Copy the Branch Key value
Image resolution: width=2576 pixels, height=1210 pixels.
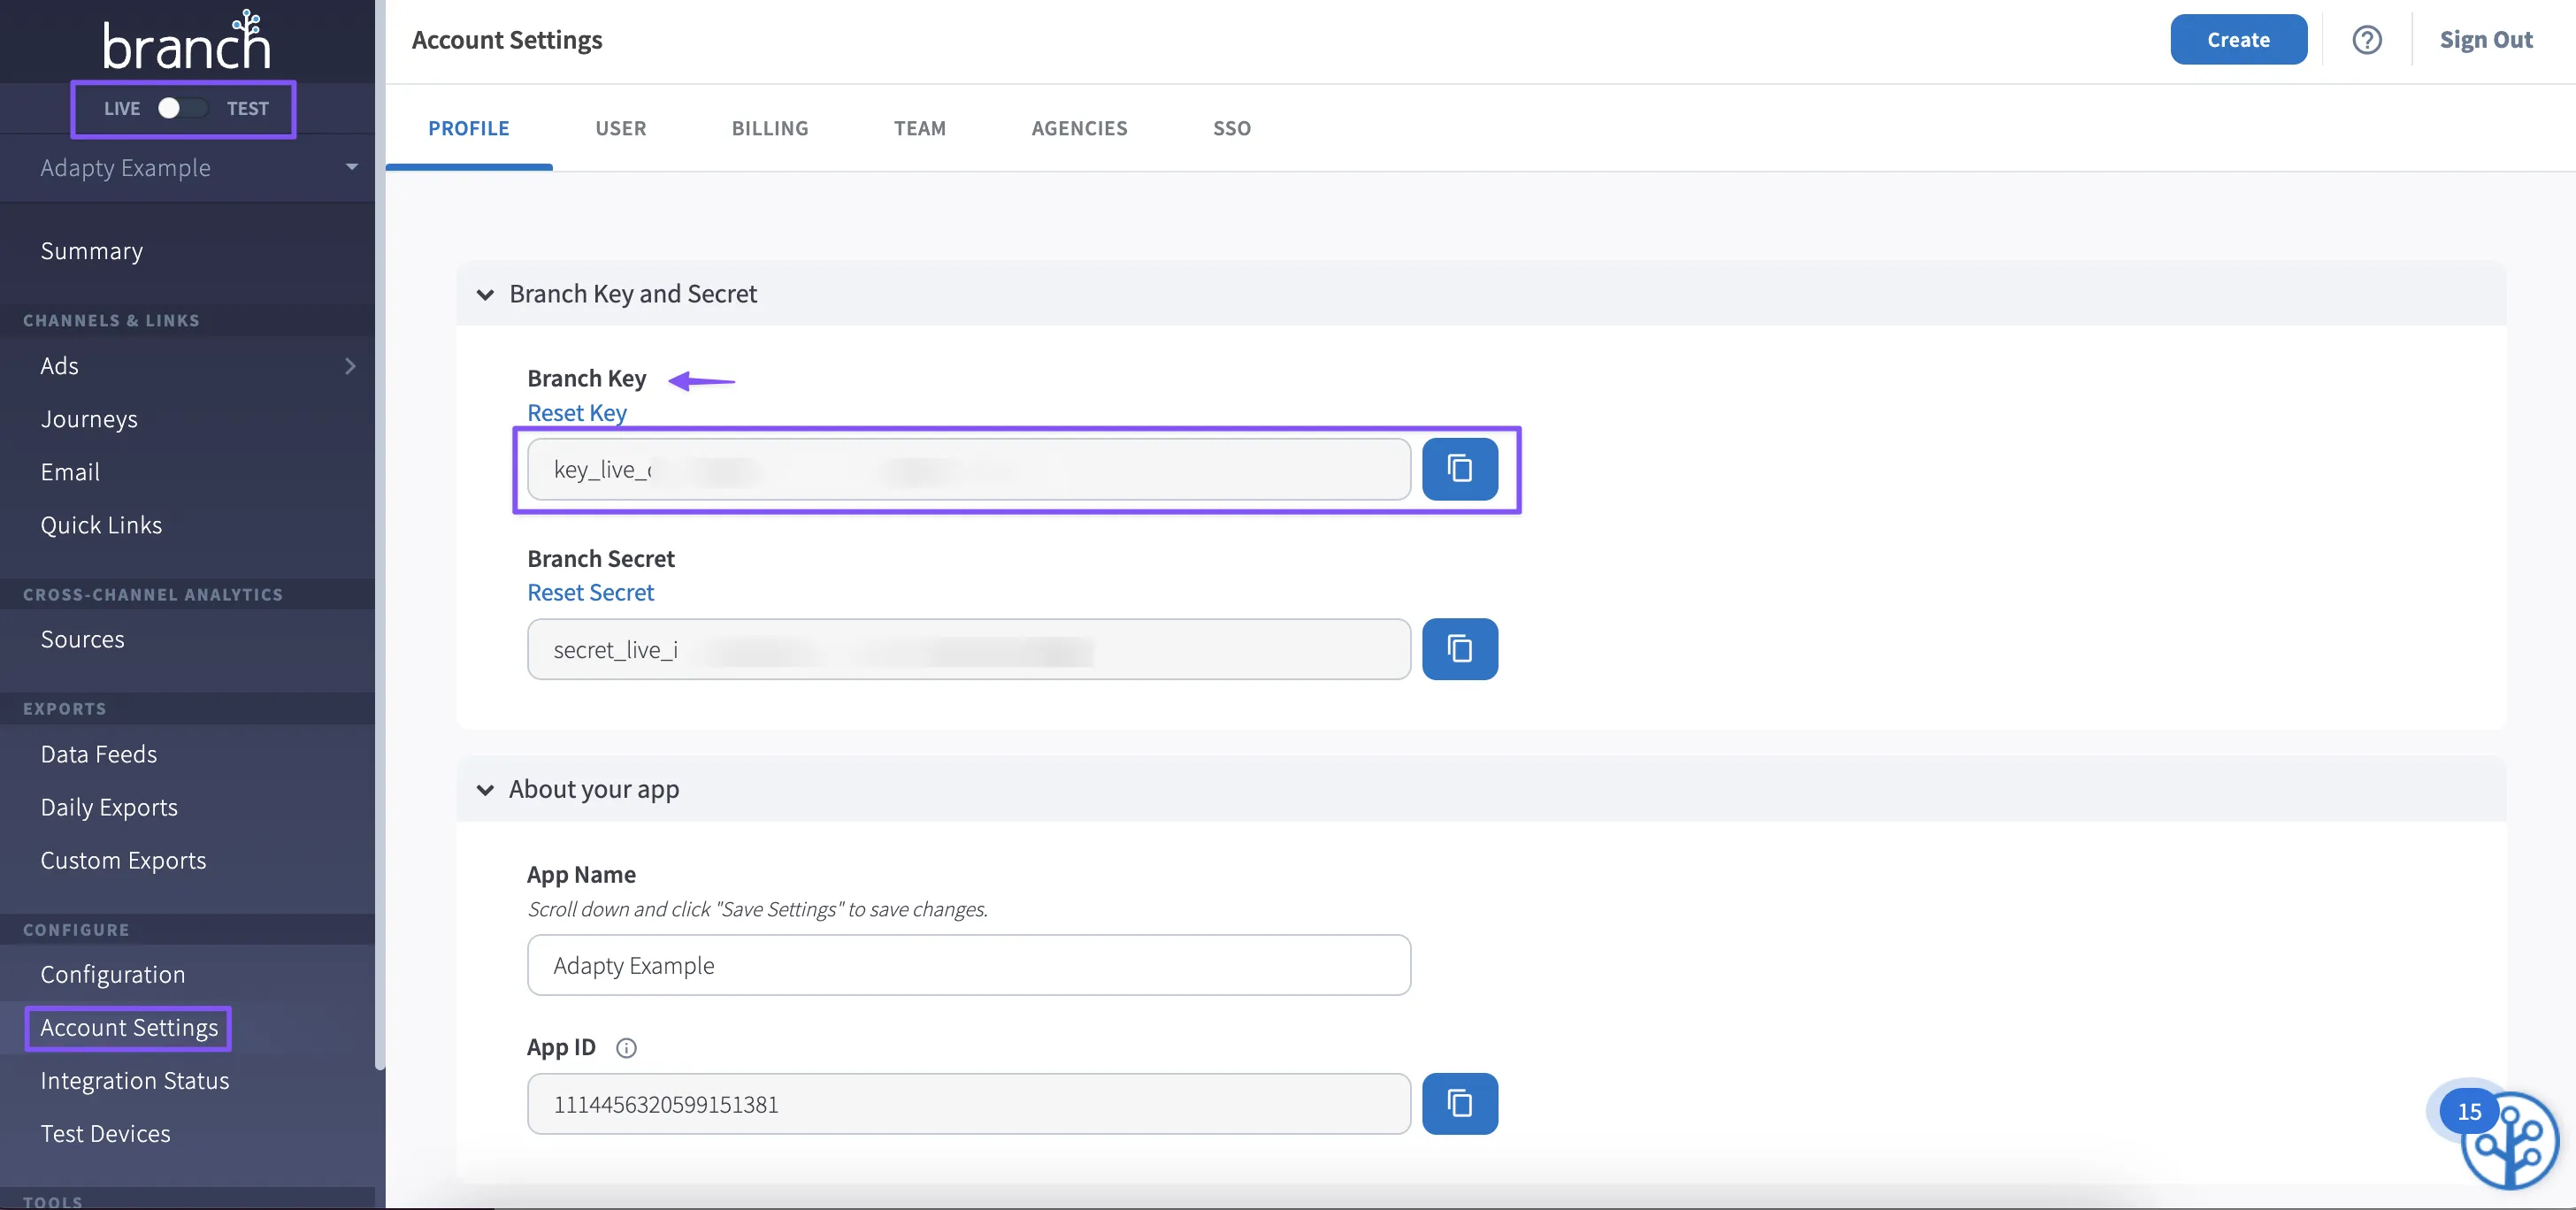pyautogui.click(x=1459, y=469)
